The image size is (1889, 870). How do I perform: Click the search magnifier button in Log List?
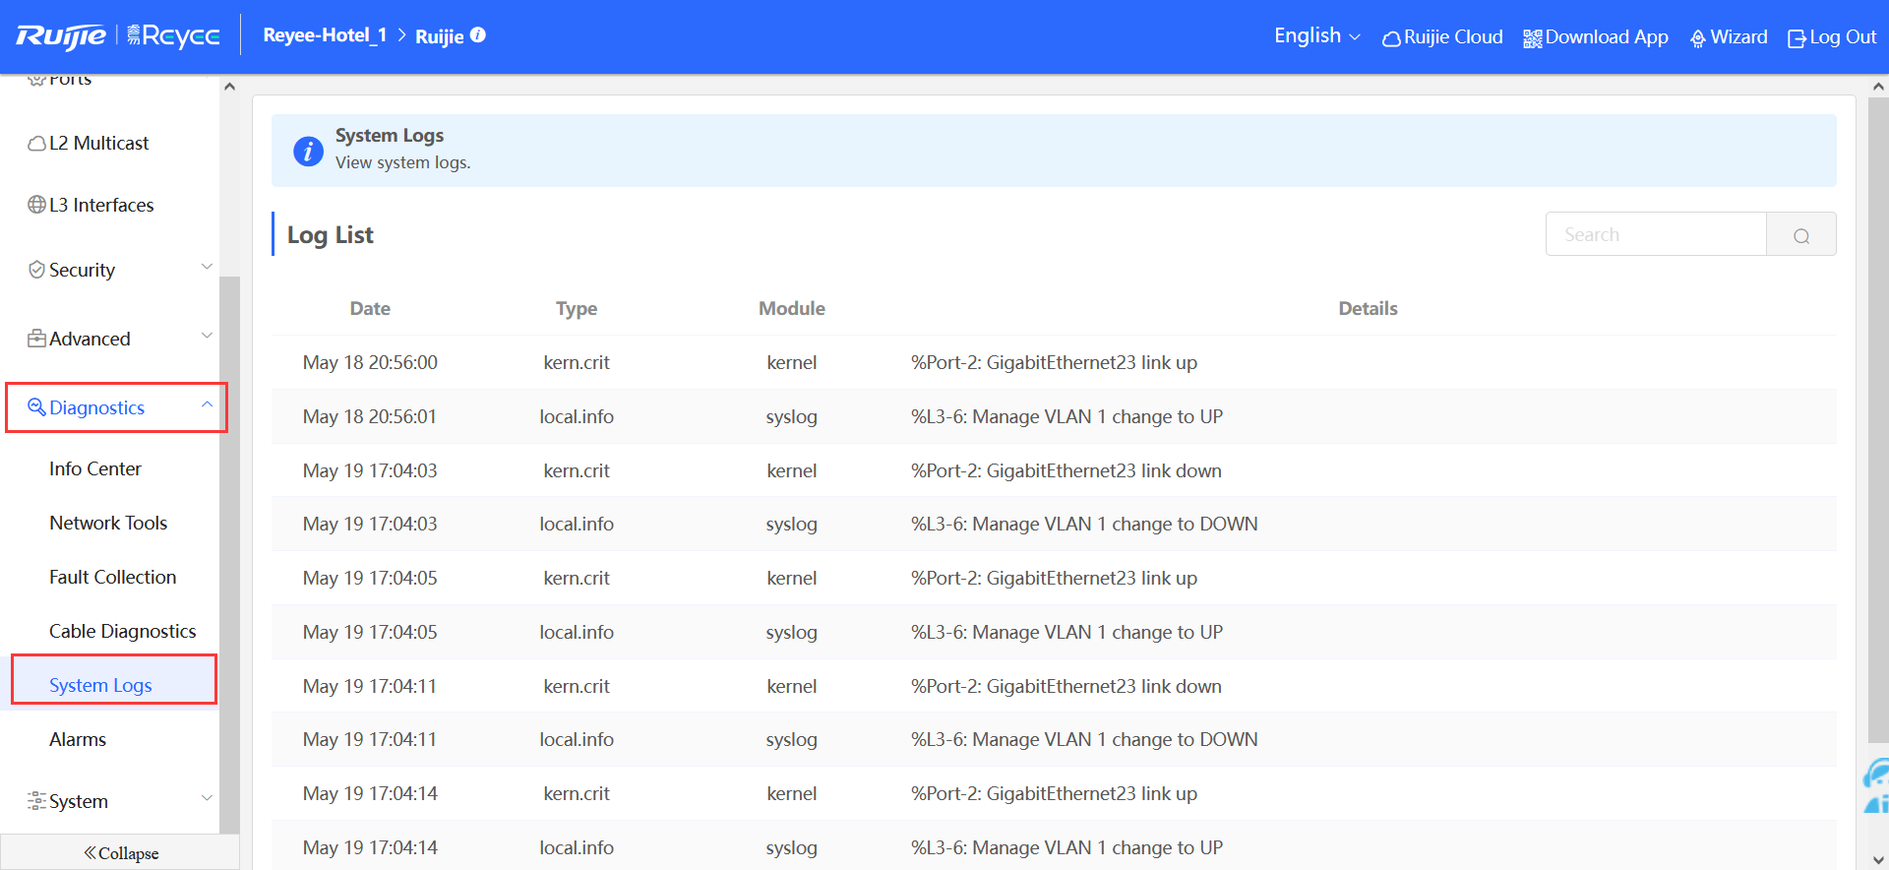click(x=1800, y=235)
